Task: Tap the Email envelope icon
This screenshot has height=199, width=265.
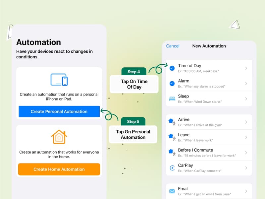Action: pos(172,191)
